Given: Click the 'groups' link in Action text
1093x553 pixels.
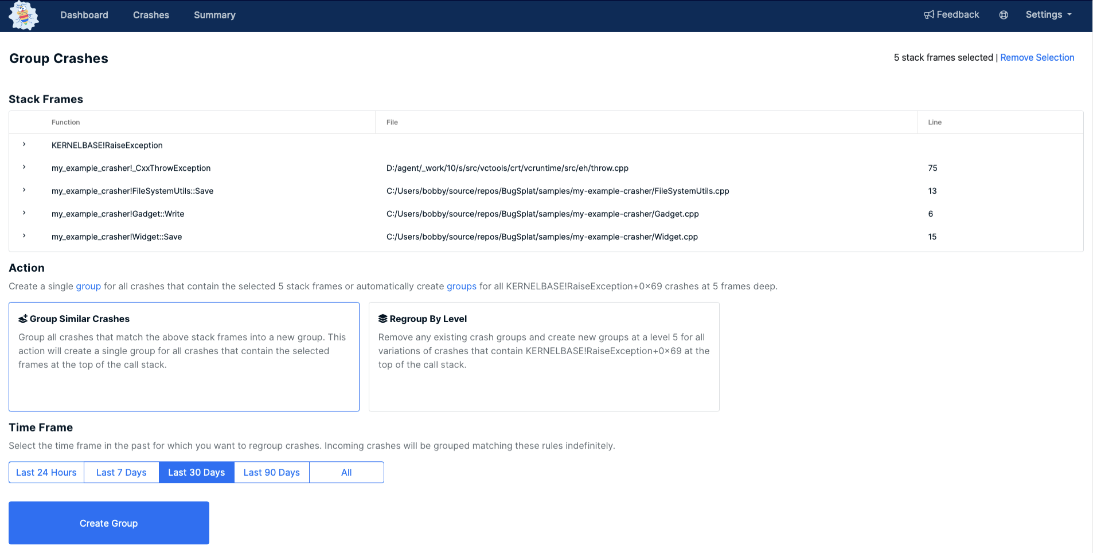Looking at the screenshot, I should pos(462,286).
